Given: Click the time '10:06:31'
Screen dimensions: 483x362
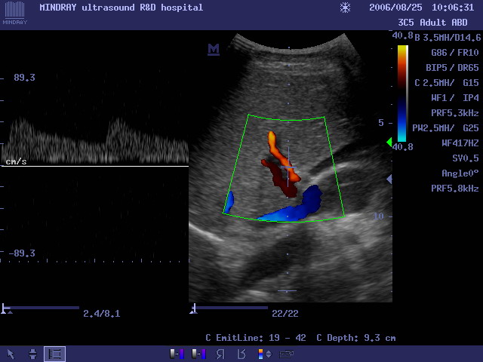Looking at the screenshot, I should [x=453, y=8].
